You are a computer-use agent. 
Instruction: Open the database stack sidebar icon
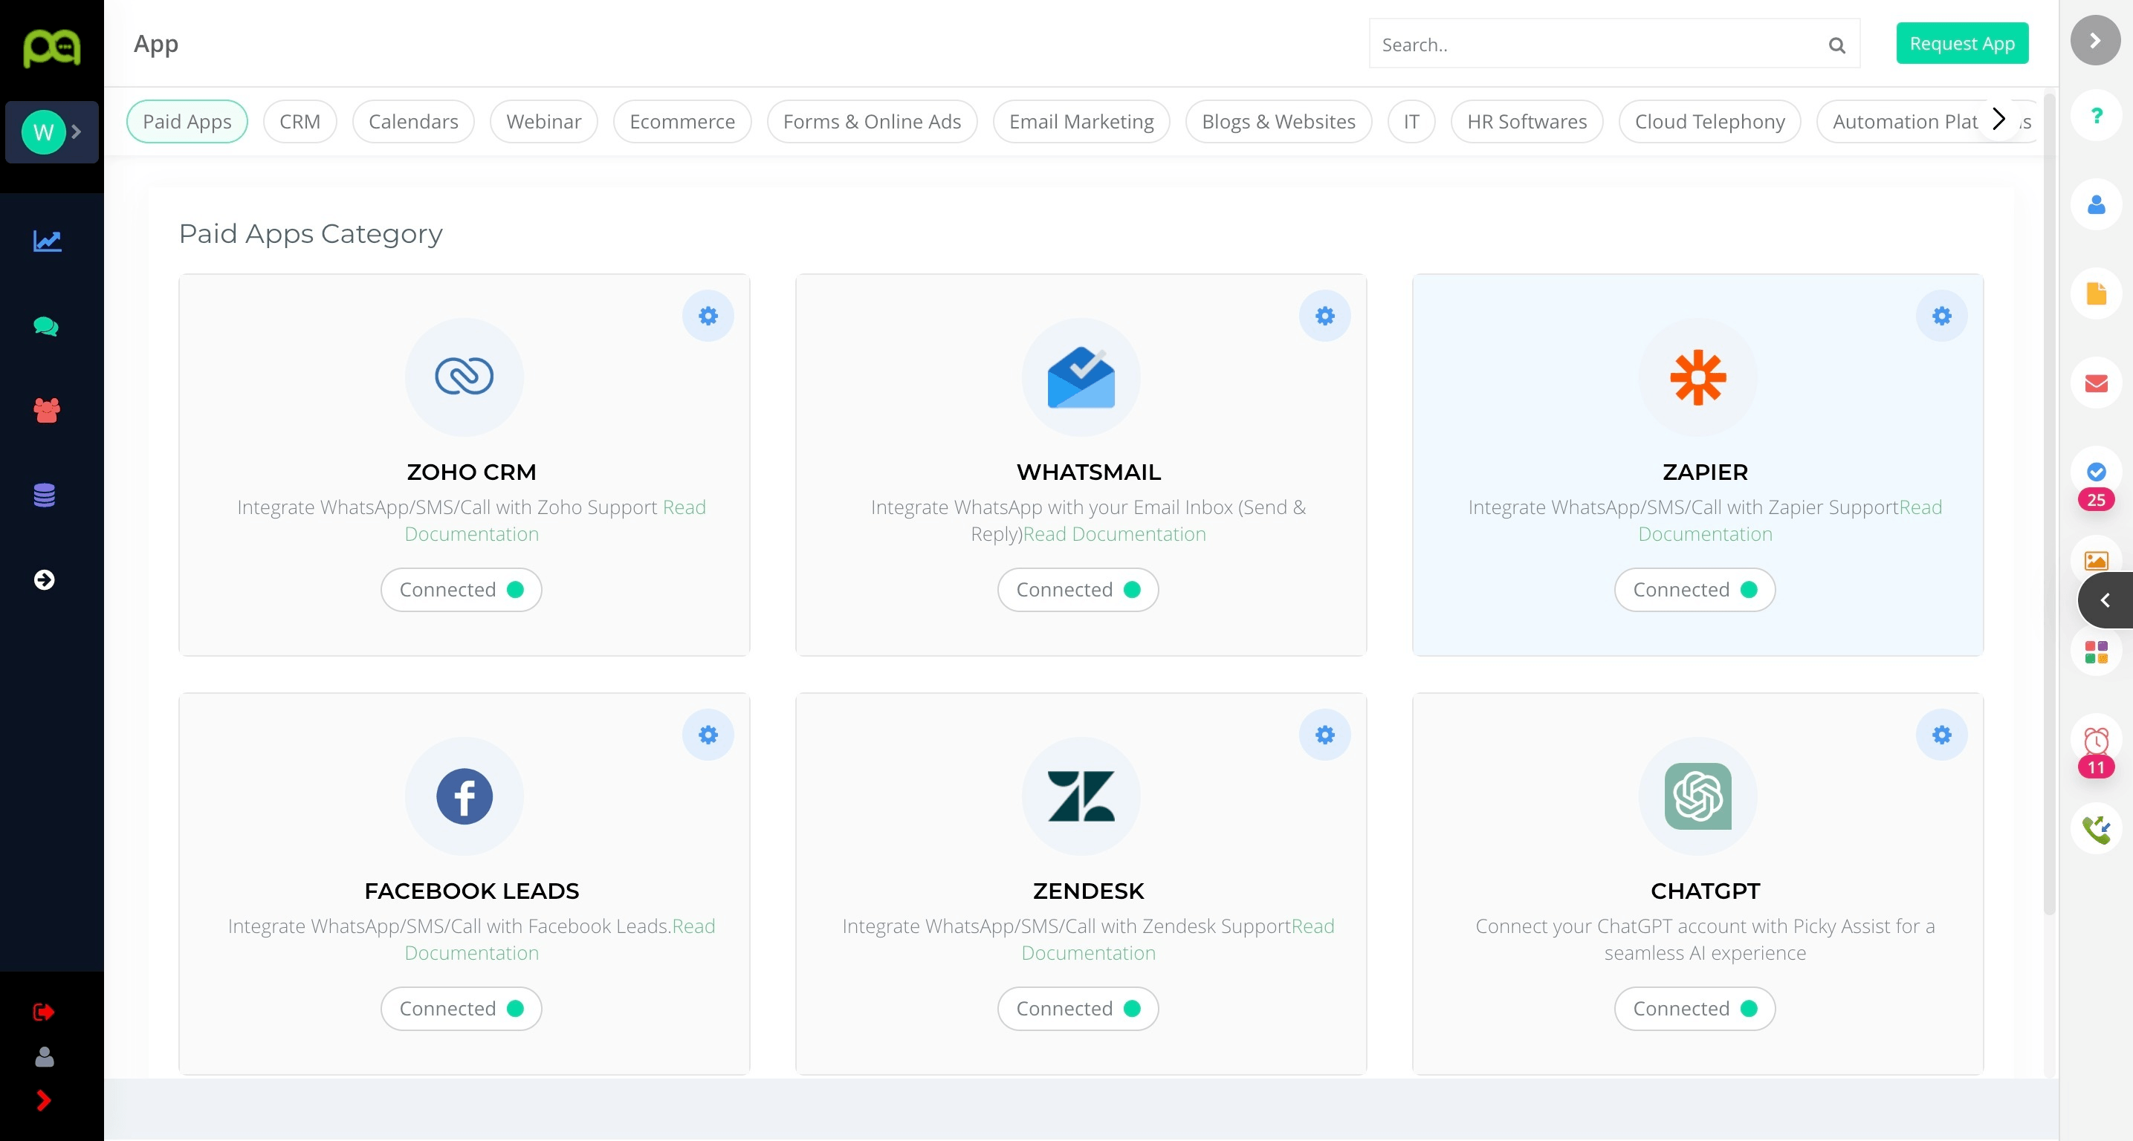(45, 495)
